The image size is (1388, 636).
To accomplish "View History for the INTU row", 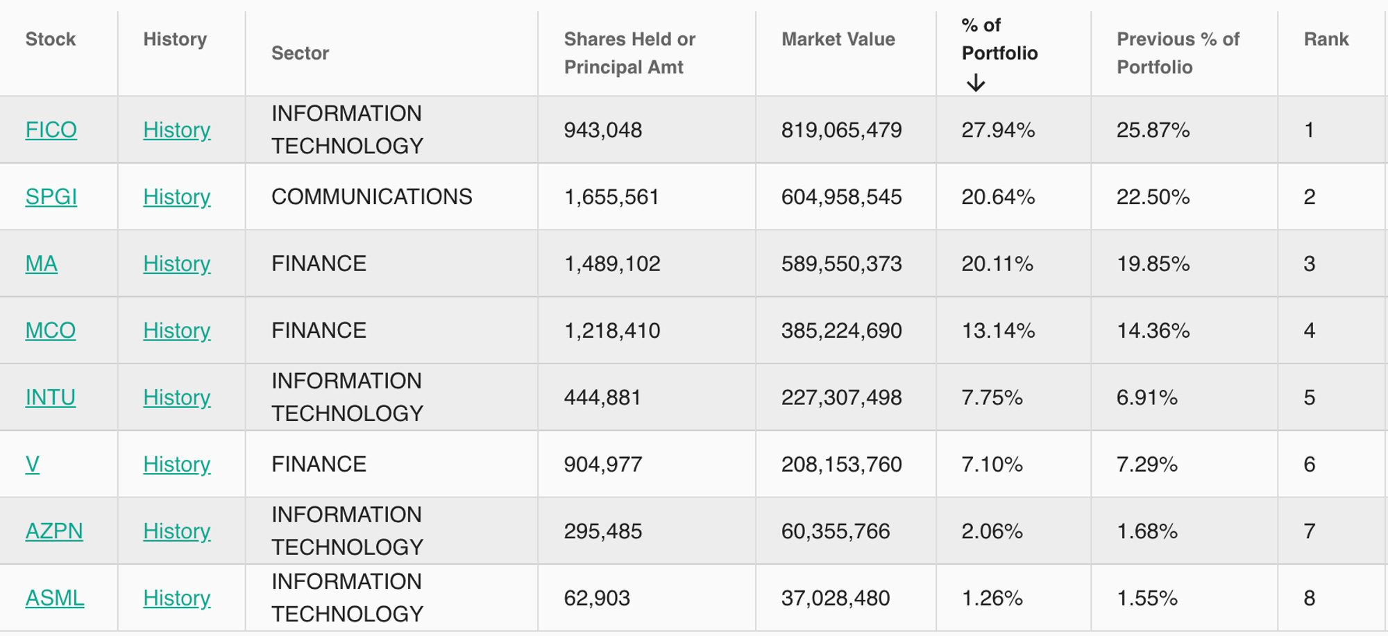I will 176,397.
